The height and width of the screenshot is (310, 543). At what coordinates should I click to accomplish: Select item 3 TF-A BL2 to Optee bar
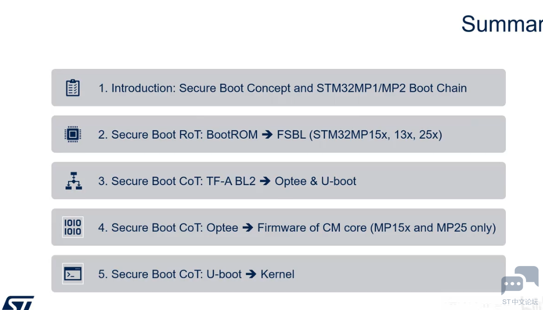(279, 180)
